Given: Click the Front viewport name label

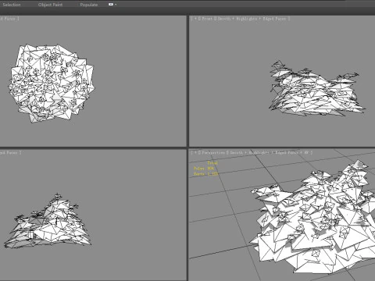Looking at the screenshot, I should 207,19.
